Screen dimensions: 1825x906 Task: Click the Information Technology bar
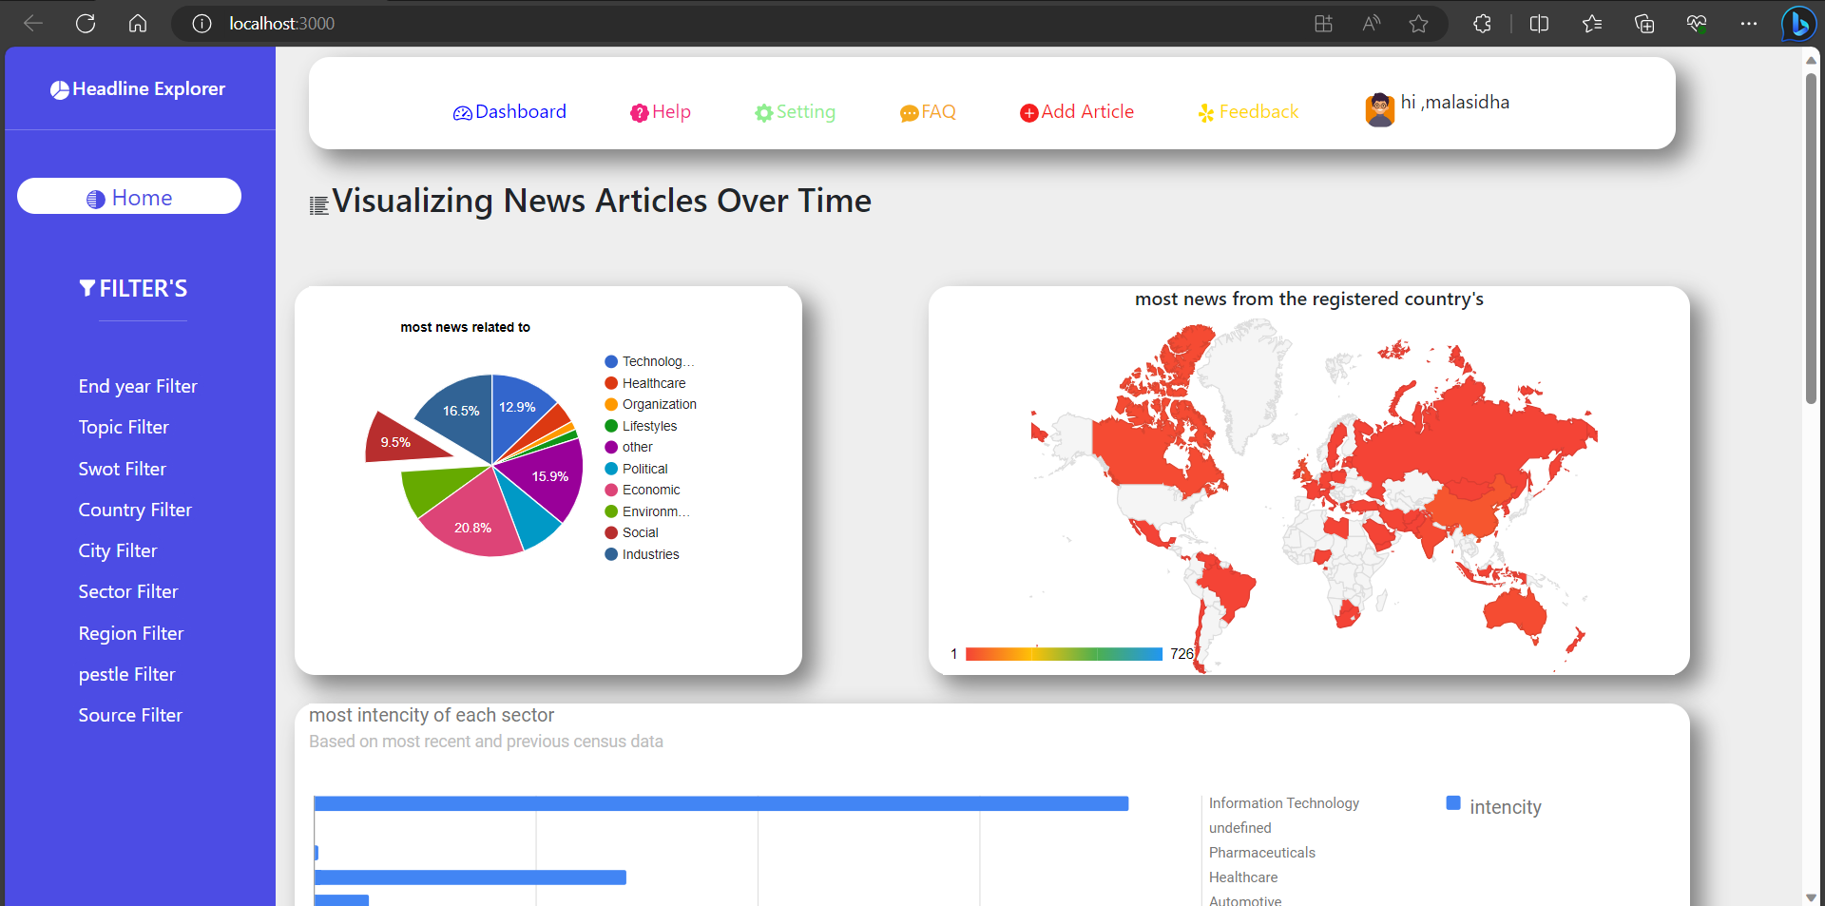coord(721,803)
